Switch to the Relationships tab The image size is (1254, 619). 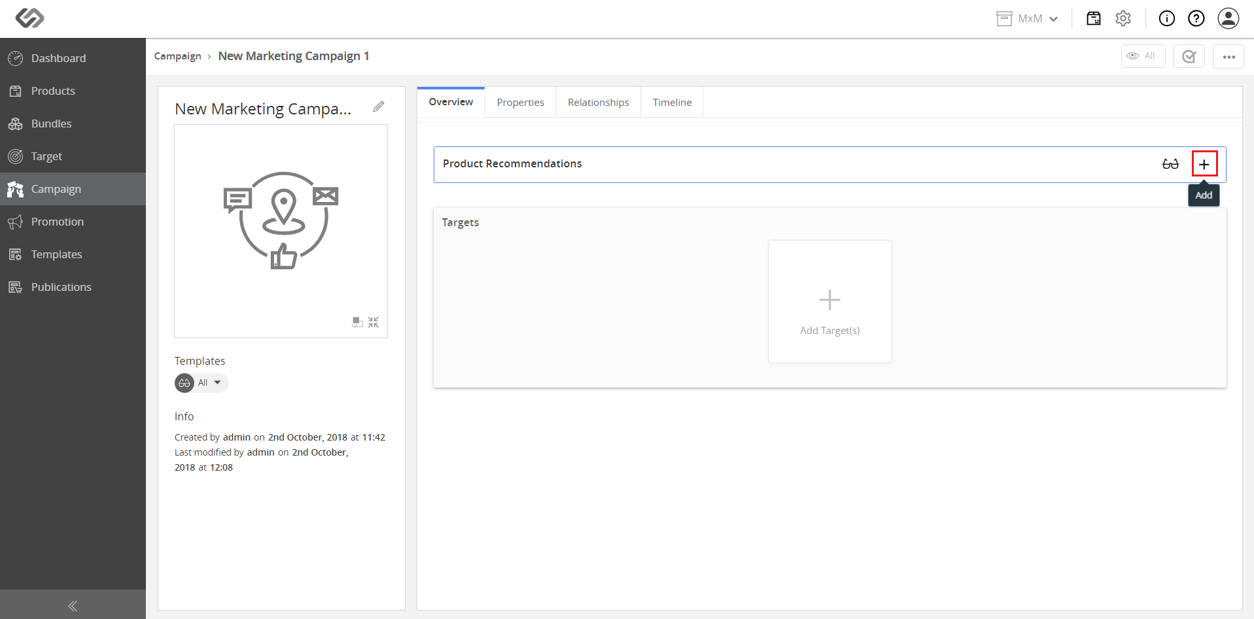click(598, 103)
